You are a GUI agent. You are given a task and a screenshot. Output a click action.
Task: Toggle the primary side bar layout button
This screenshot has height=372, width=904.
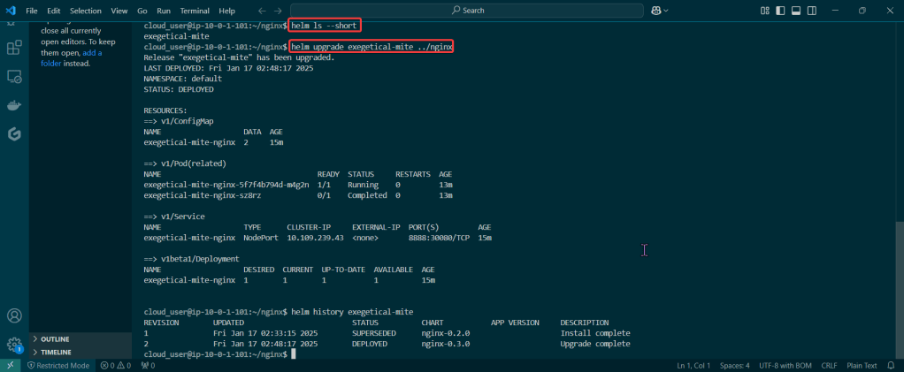click(x=781, y=11)
